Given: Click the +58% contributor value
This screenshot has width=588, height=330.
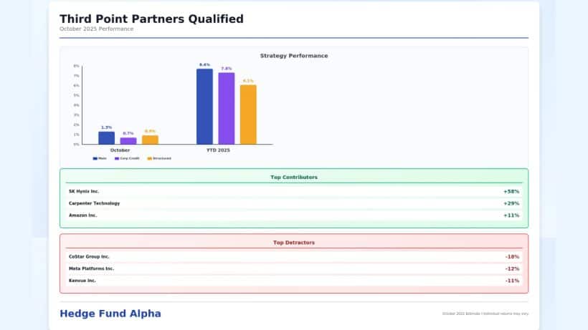Looking at the screenshot, I should click(x=511, y=192).
